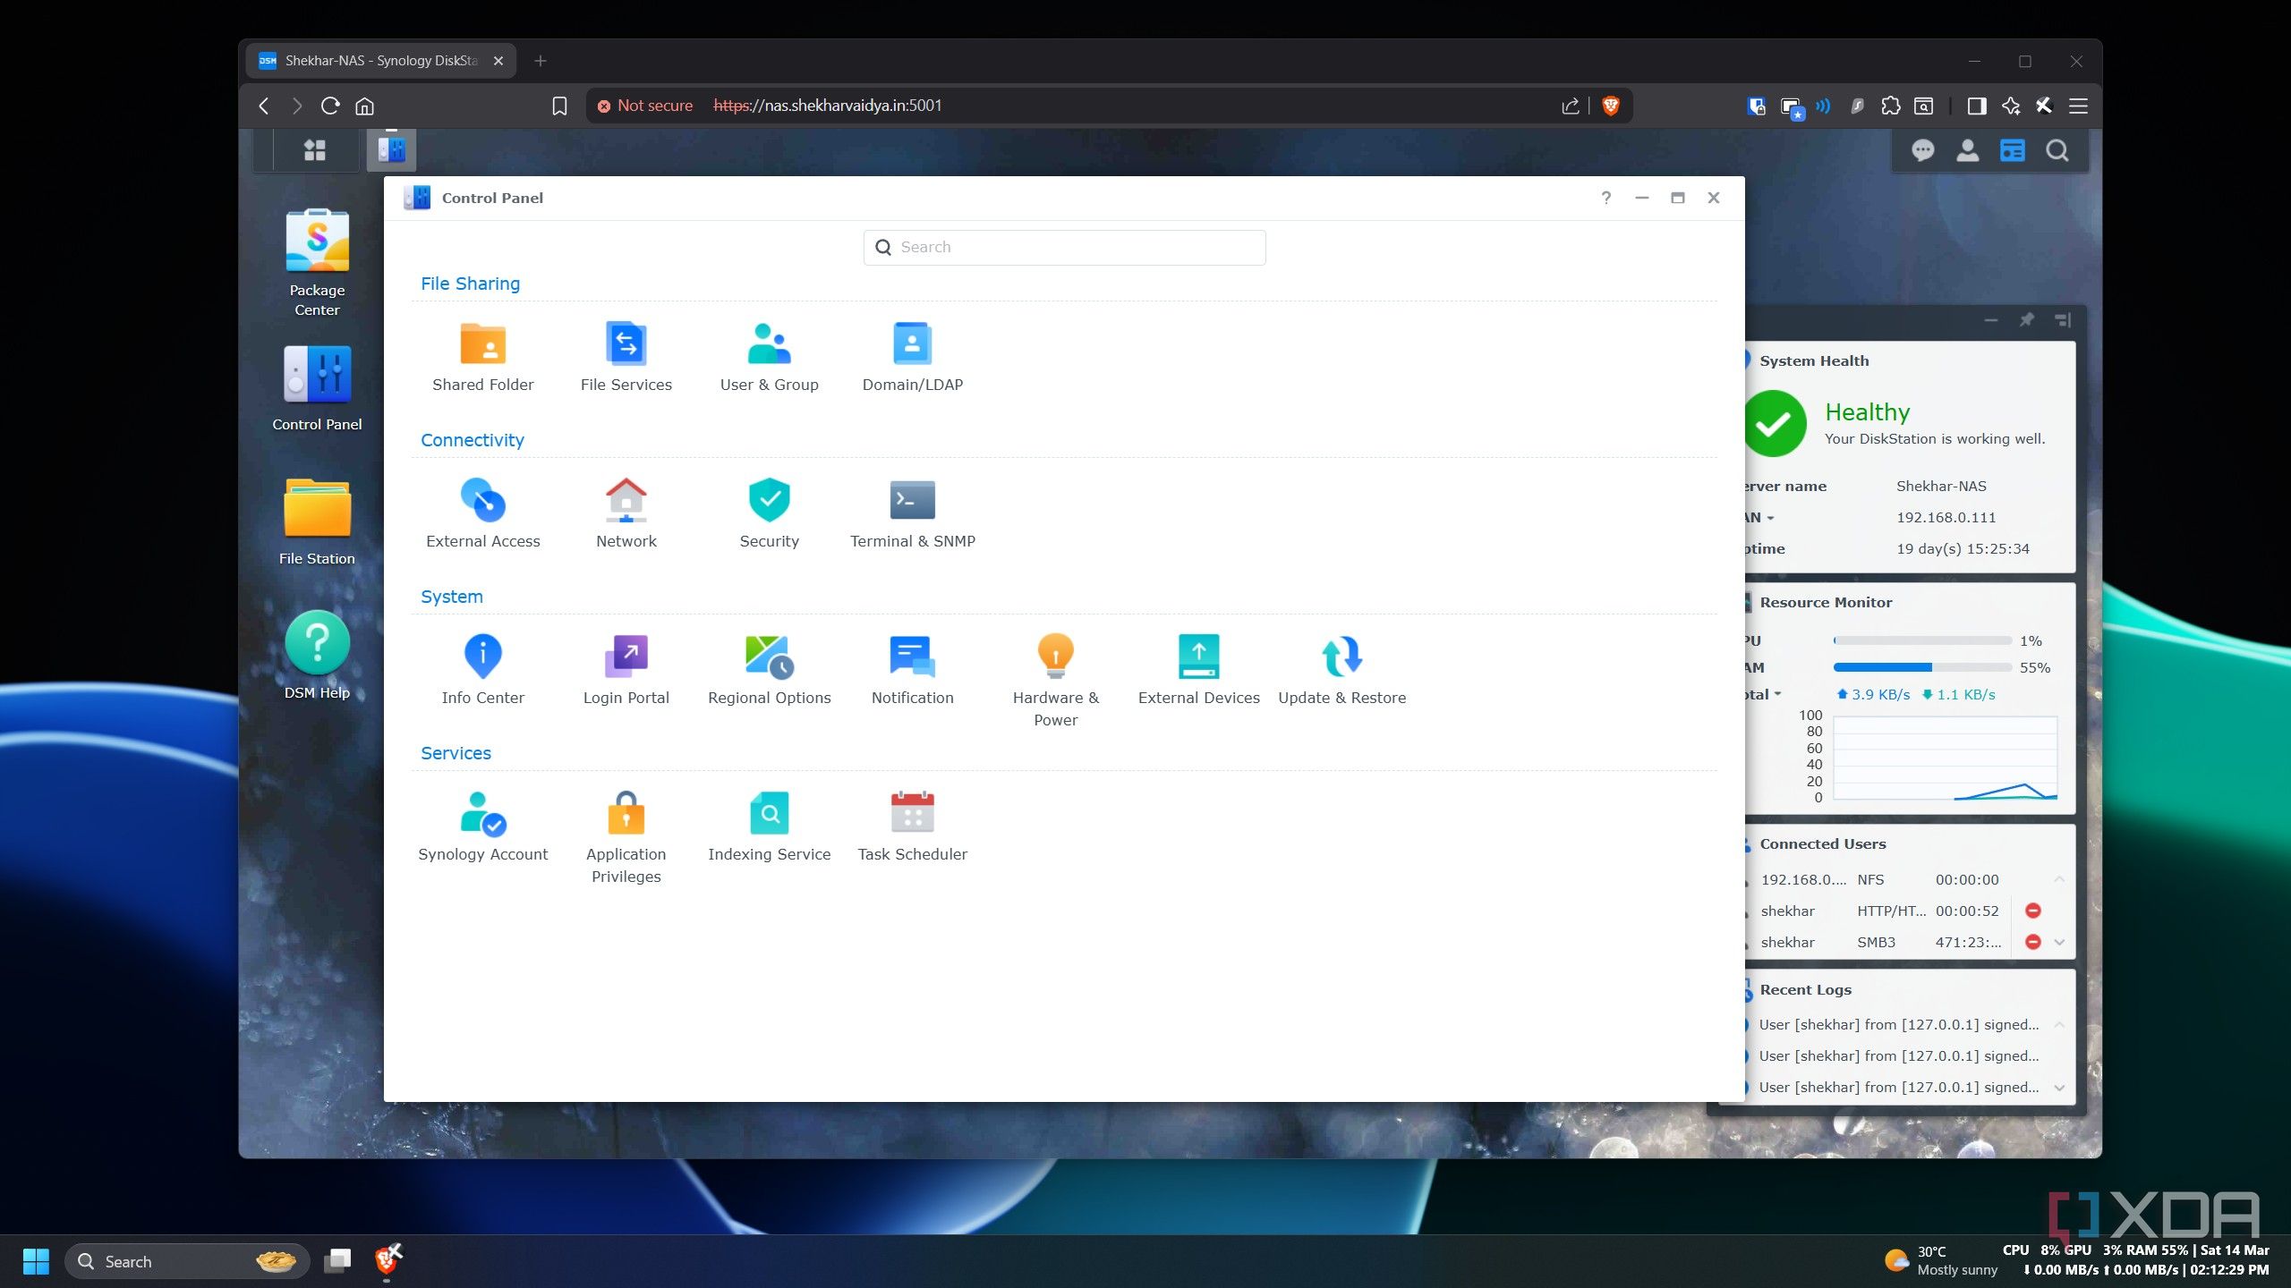Viewport: 2291px width, 1288px height.
Task: Open Hardware & Power settings
Action: 1055,682
